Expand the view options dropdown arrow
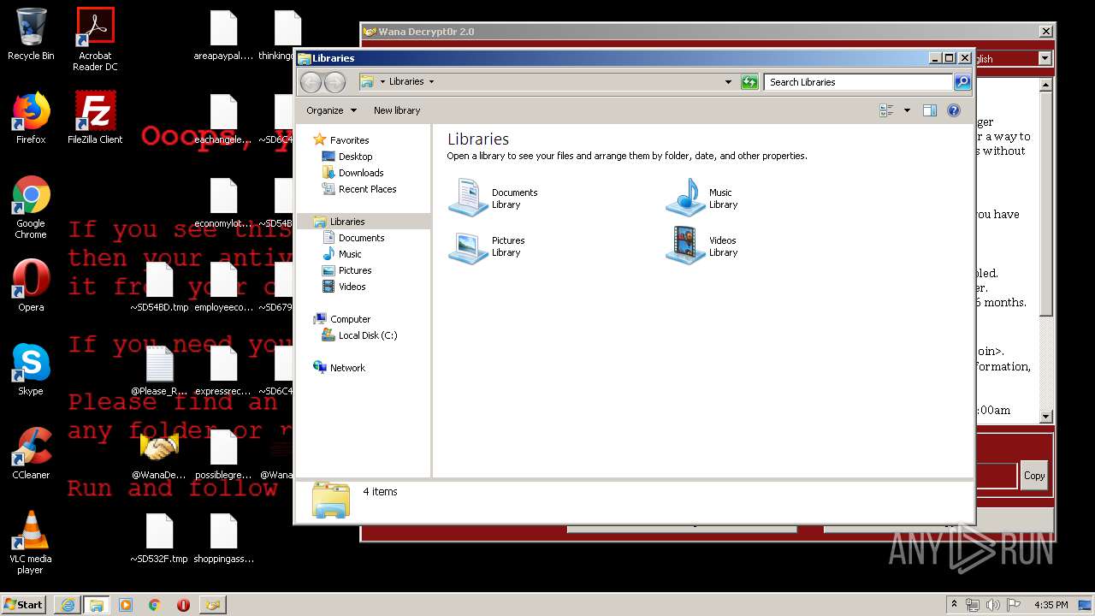The image size is (1095, 616). coord(907,110)
